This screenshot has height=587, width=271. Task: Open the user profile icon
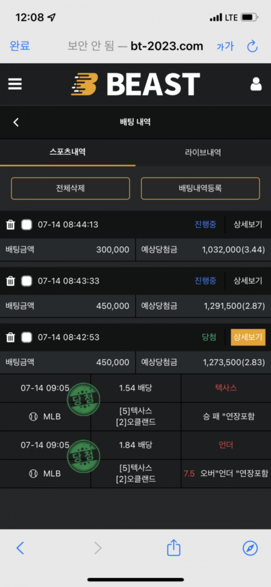coord(256,84)
